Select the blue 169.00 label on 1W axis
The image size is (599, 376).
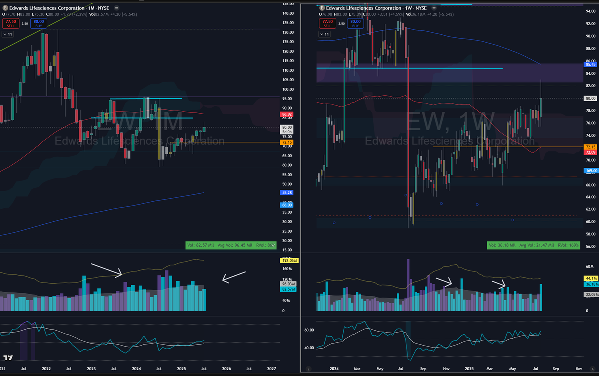tap(590, 170)
